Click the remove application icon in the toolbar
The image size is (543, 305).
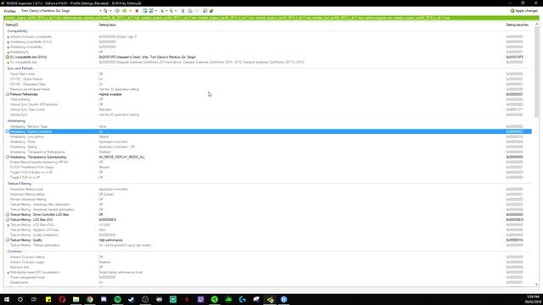pos(151,11)
